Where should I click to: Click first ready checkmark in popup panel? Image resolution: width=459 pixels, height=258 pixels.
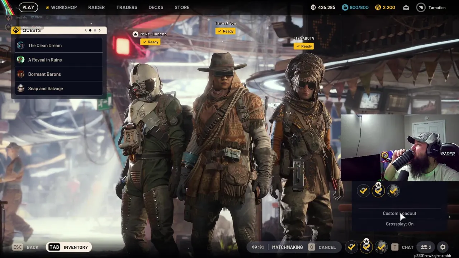tap(363, 191)
